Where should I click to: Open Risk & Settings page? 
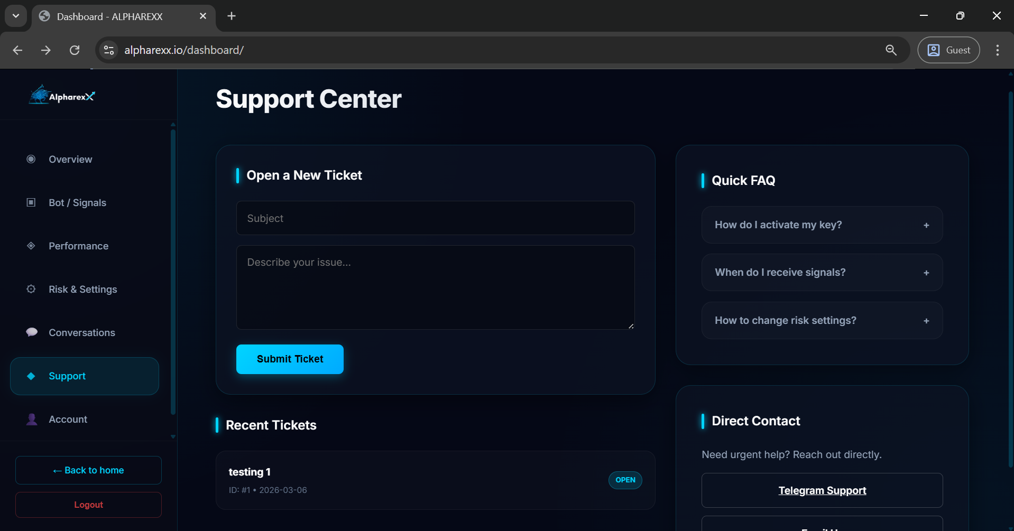pyautogui.click(x=85, y=289)
